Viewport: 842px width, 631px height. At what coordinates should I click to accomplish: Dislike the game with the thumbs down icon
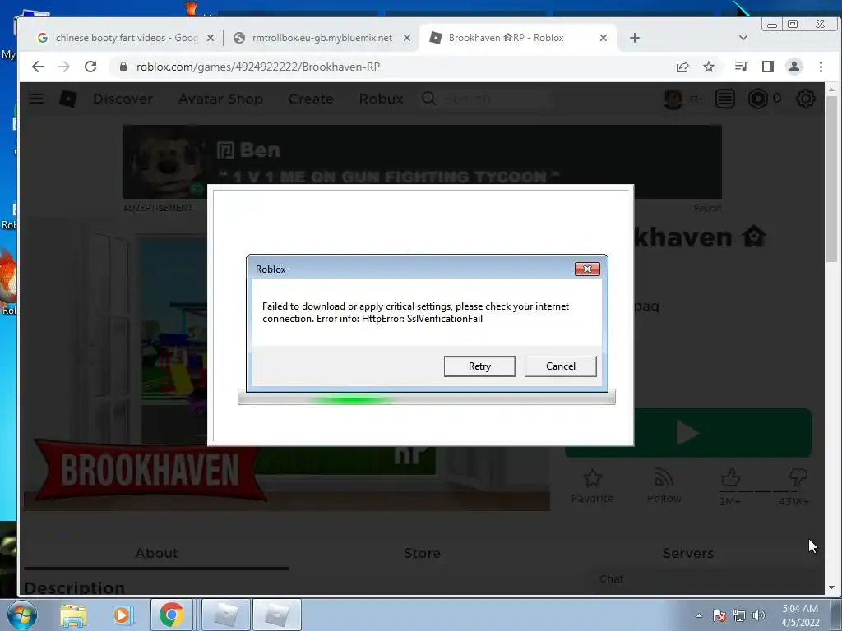click(798, 477)
